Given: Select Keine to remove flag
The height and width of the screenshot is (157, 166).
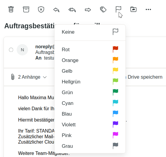Looking at the screenshot, I should (x=90, y=32).
